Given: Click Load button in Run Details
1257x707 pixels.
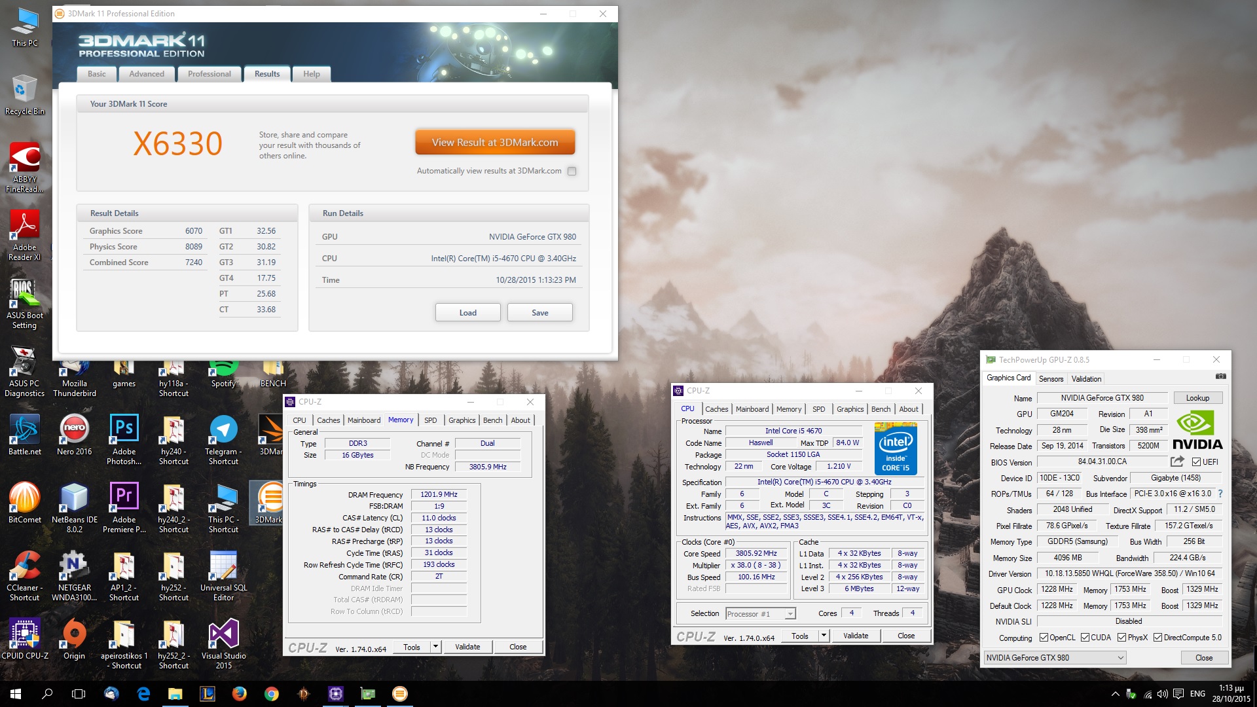Looking at the screenshot, I should point(468,312).
